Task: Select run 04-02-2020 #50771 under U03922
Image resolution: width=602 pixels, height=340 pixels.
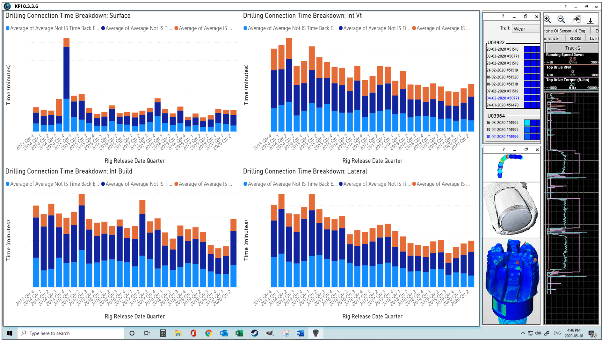Action: [503, 98]
